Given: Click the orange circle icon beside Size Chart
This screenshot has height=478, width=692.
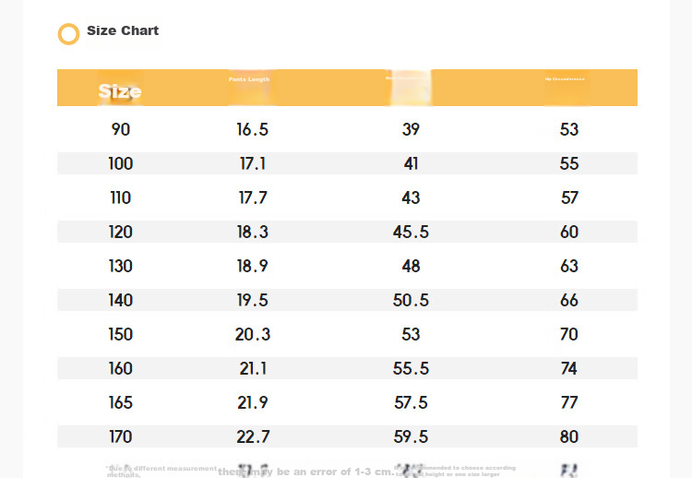Looking at the screenshot, I should pos(69,34).
